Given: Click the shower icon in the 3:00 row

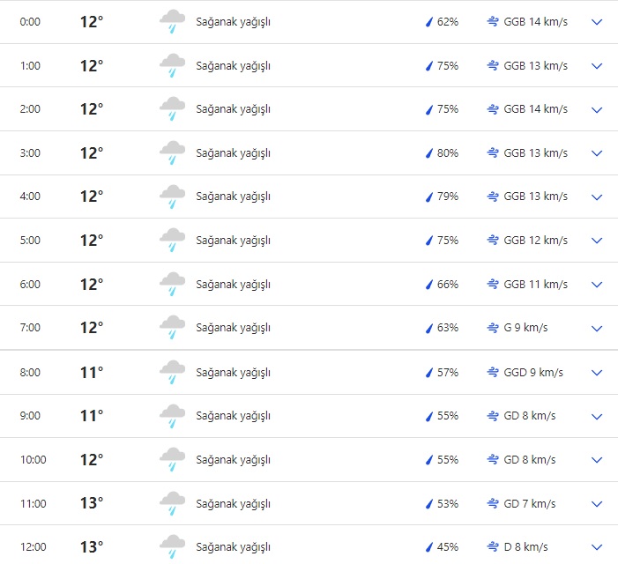Looking at the screenshot, I should pyautogui.click(x=172, y=153).
